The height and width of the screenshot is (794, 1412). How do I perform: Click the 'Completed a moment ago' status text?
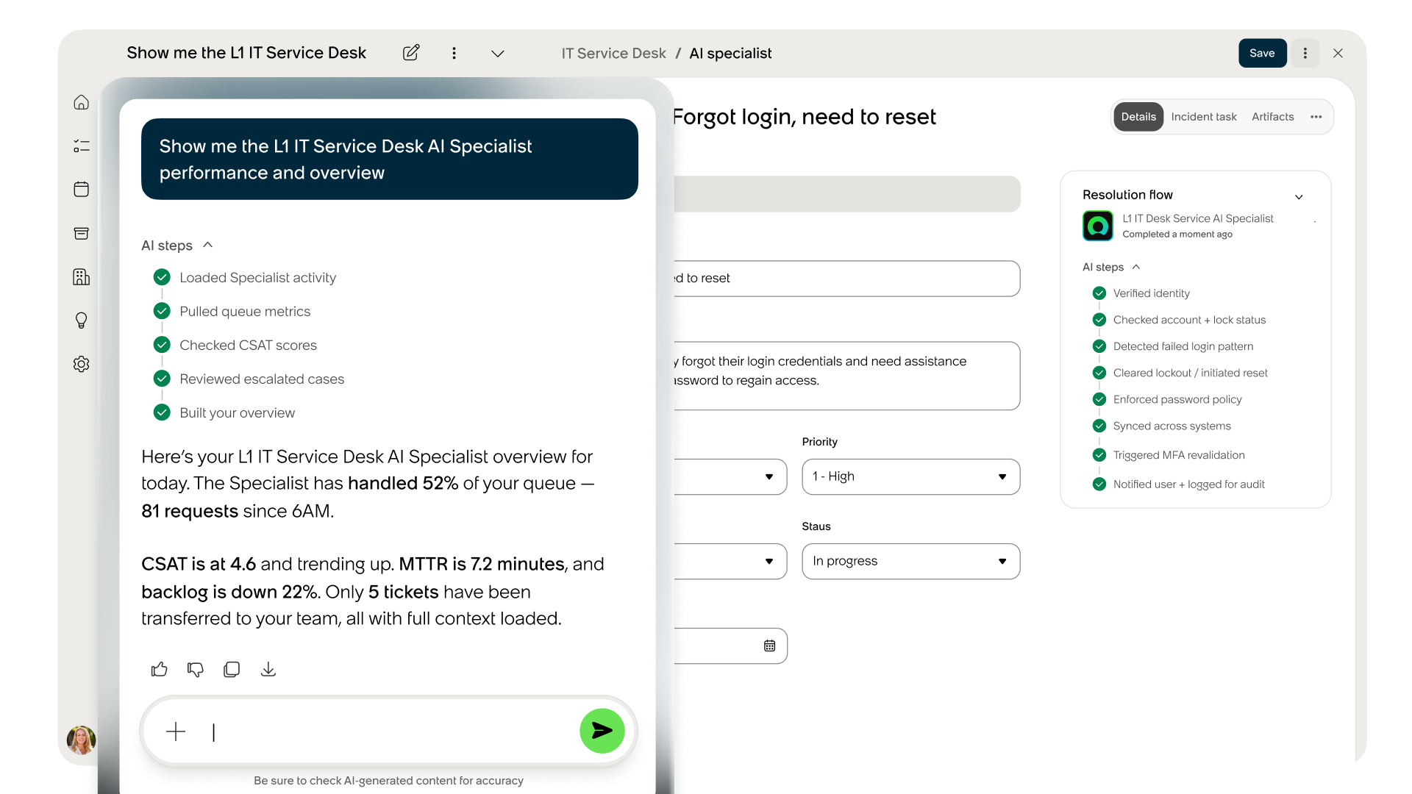pos(1177,235)
